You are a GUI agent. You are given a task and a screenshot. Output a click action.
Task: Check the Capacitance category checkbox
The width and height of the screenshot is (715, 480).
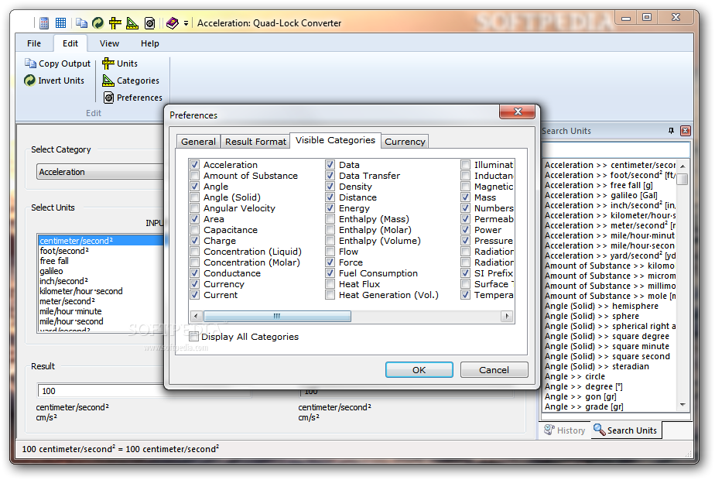click(195, 230)
